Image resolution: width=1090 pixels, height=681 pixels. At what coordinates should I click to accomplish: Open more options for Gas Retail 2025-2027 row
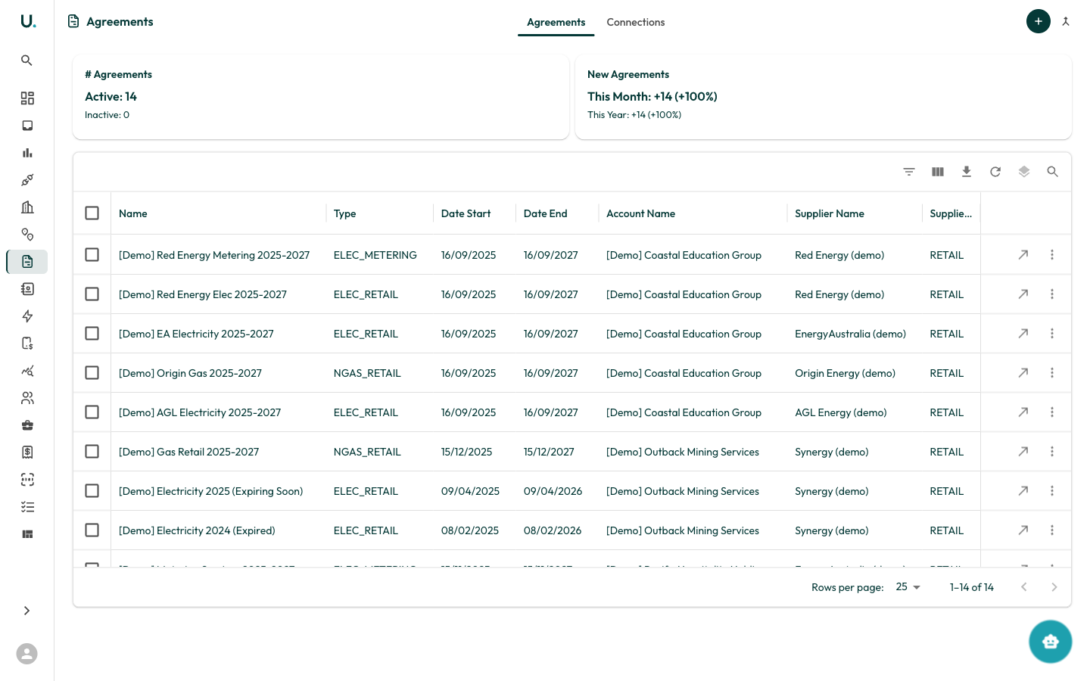(1052, 452)
